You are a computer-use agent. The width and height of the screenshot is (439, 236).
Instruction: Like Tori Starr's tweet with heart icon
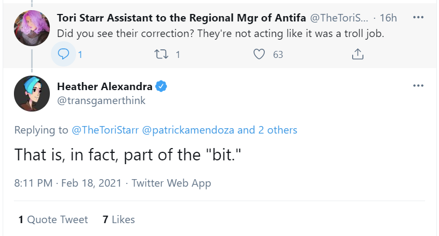click(x=259, y=54)
